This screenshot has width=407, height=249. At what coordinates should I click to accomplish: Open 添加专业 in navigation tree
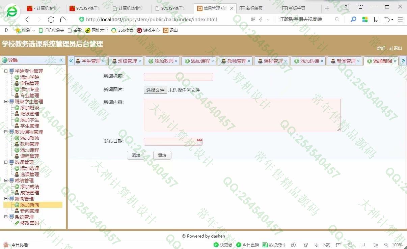click(30, 89)
